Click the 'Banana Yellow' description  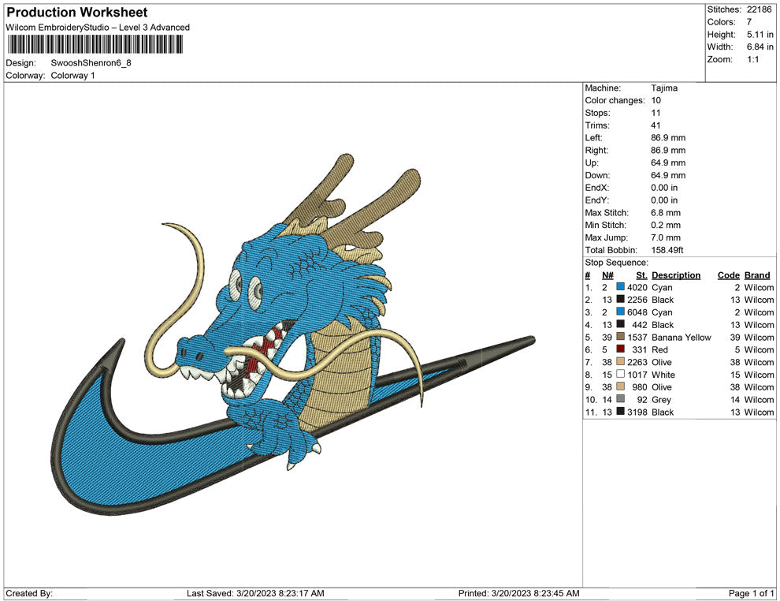[x=682, y=337]
